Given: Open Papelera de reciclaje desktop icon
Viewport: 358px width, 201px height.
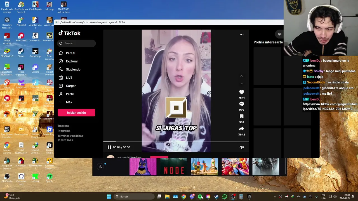Looking at the screenshot, I should [7, 7].
